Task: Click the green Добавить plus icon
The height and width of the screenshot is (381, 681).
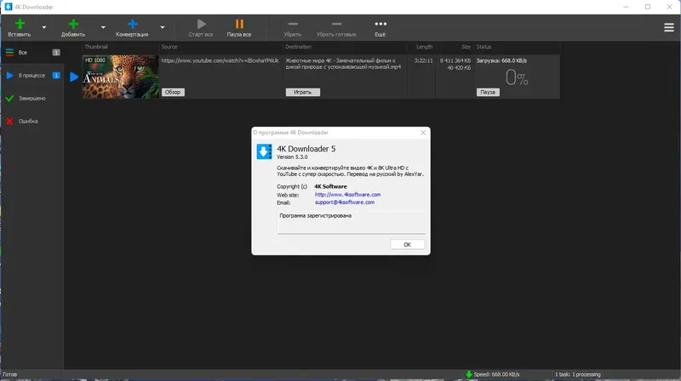Action: point(73,25)
